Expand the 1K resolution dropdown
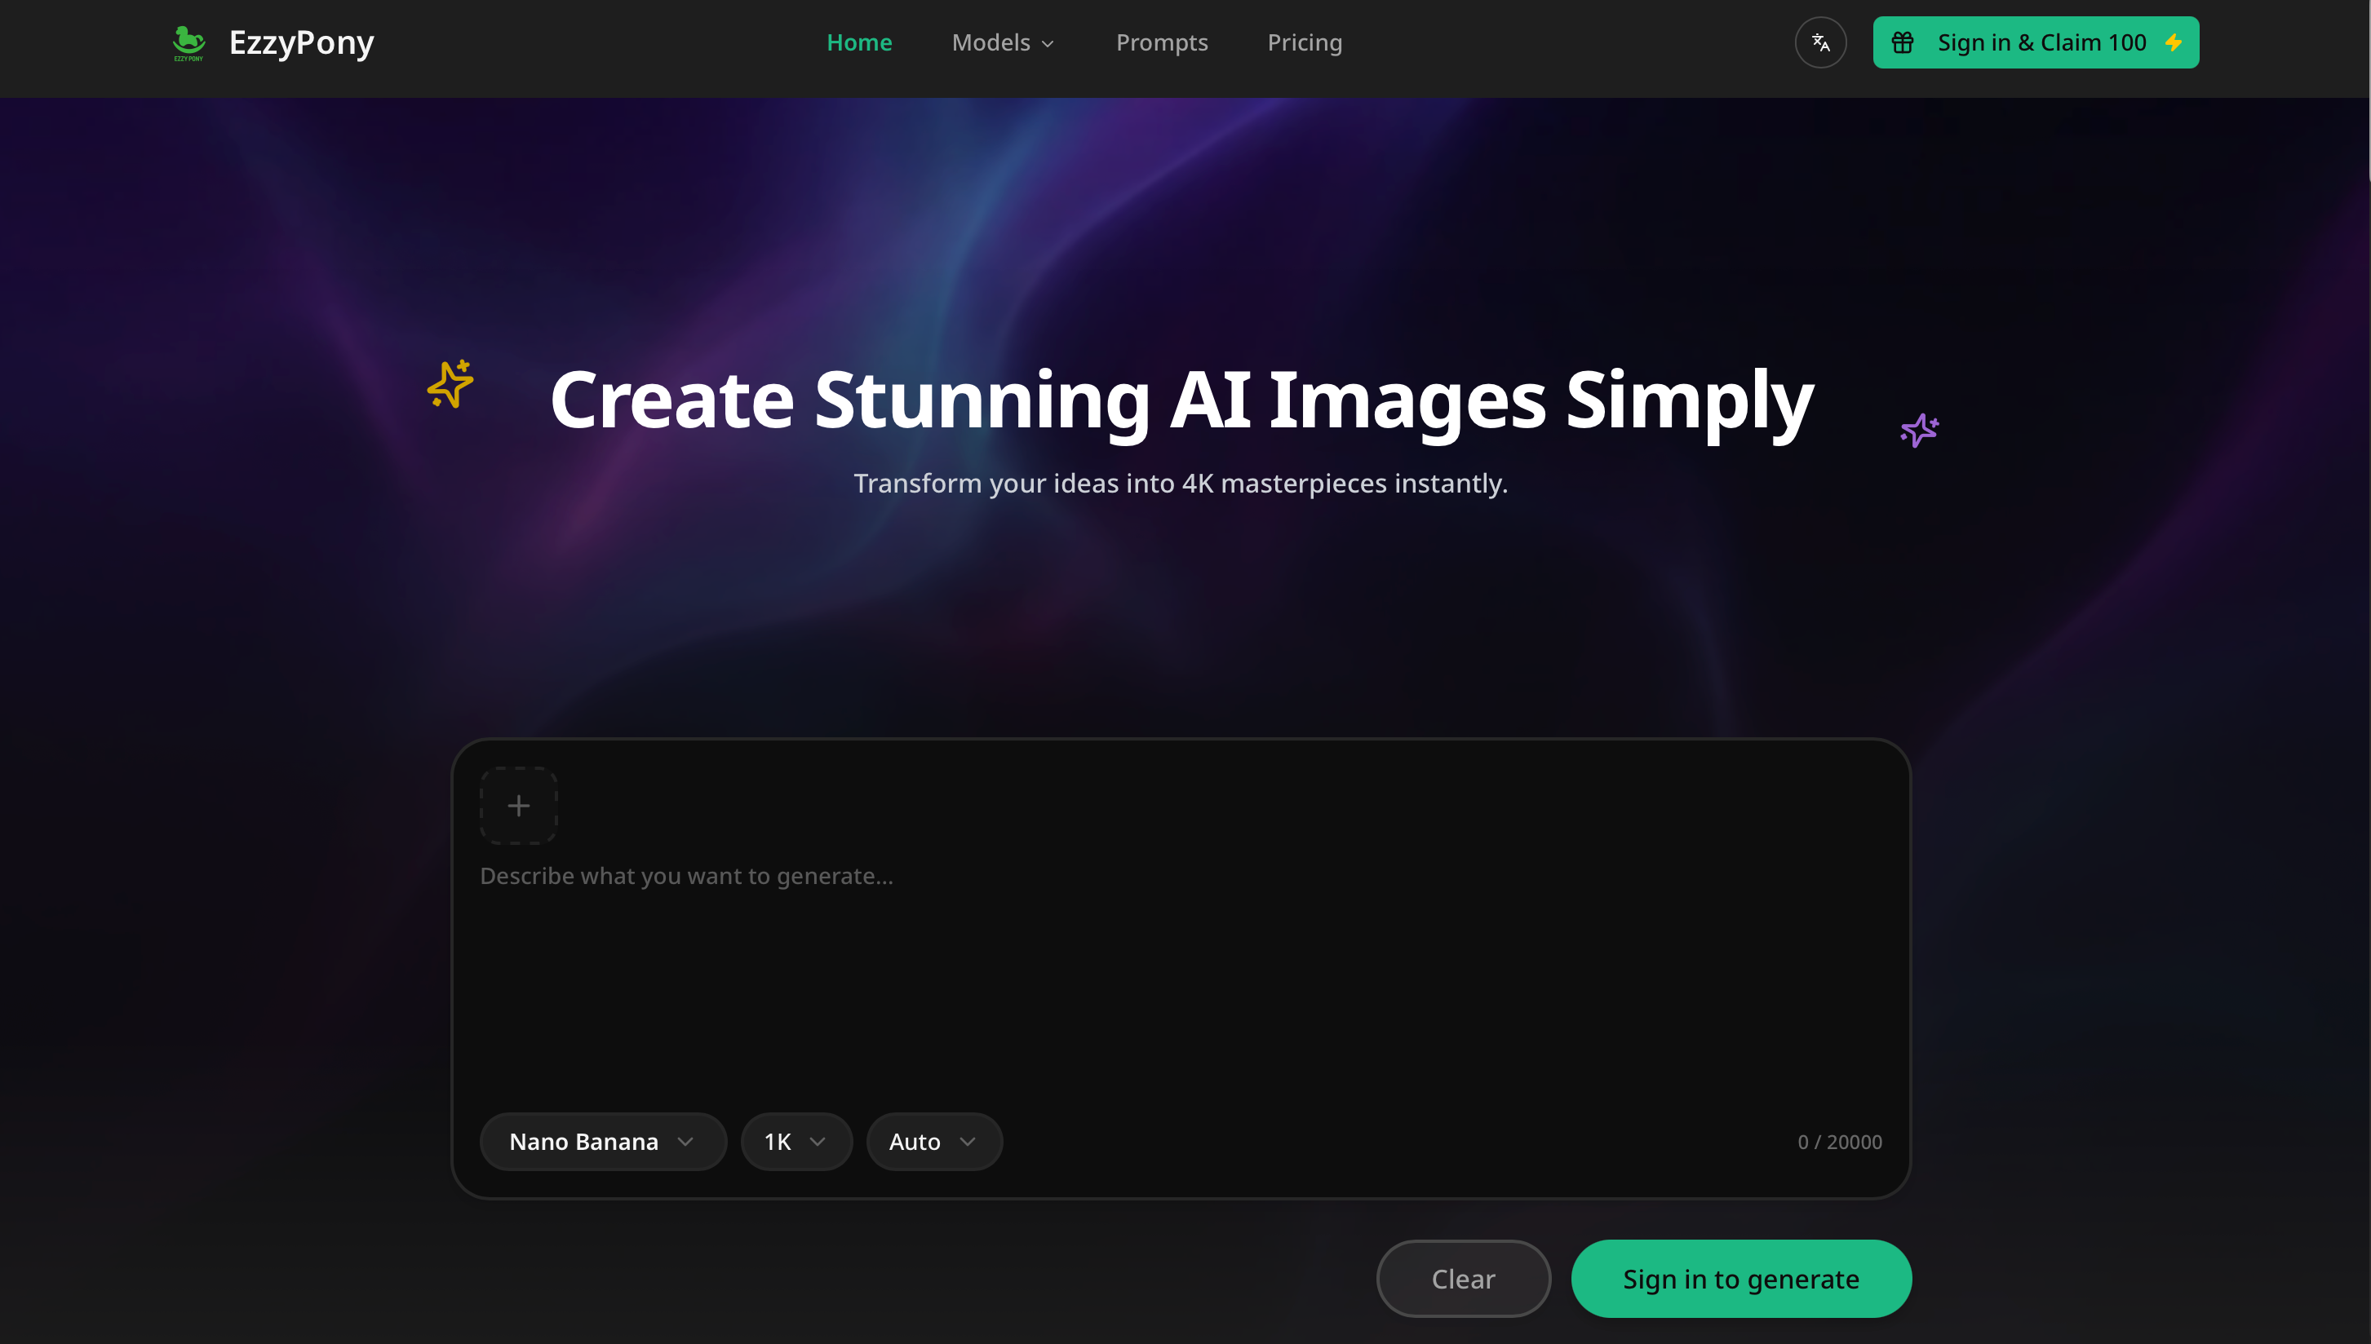2371x1344 pixels. coord(795,1141)
